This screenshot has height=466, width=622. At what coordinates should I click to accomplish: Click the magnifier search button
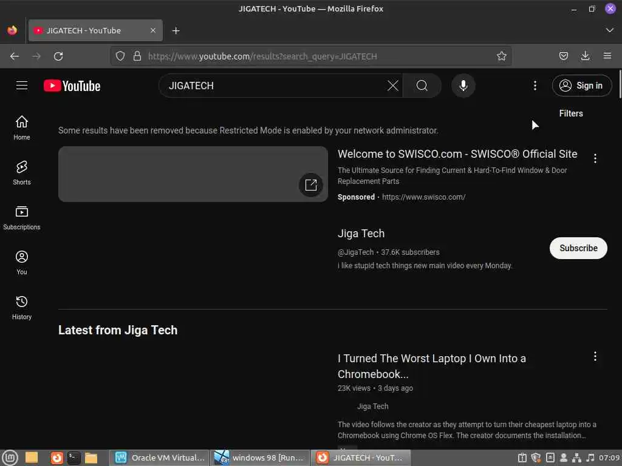(422, 86)
